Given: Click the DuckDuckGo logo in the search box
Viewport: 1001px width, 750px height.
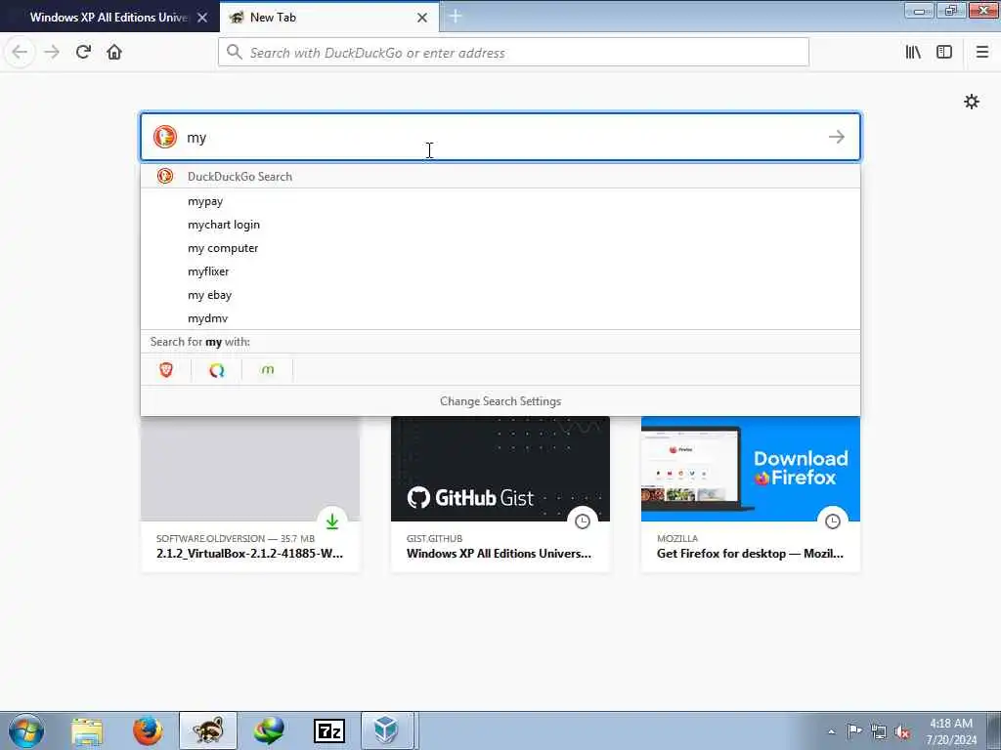Looking at the screenshot, I should click(164, 137).
